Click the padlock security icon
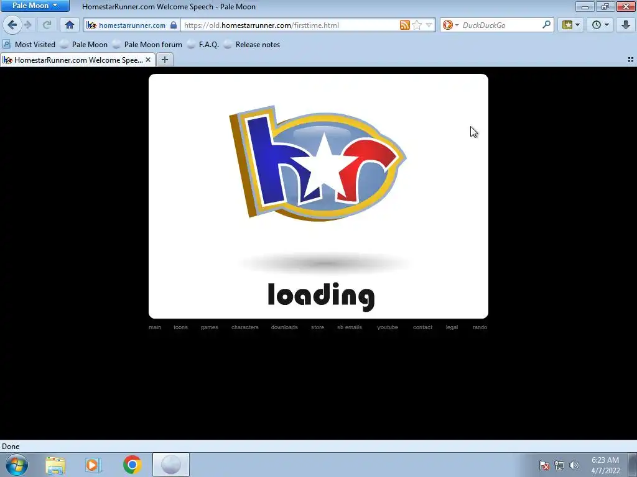Viewport: 637px width, 477px height. tap(174, 25)
